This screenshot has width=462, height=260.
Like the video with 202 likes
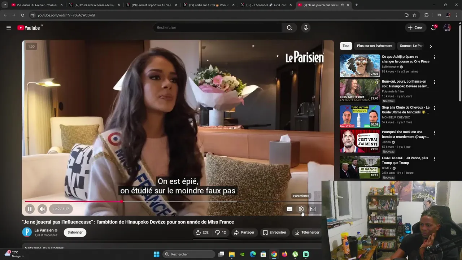(202, 233)
